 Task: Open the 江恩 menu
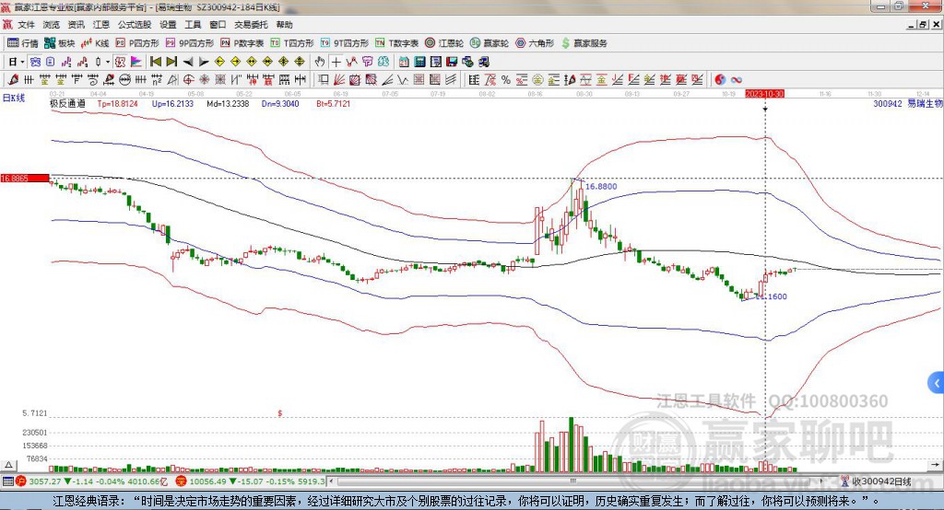101,25
